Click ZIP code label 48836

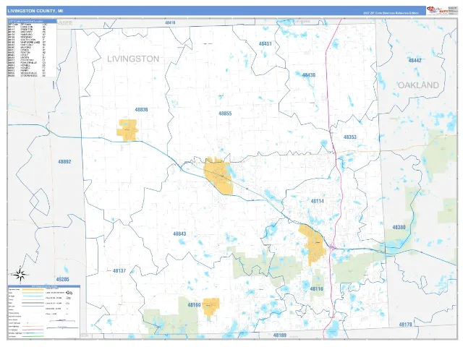(142, 109)
